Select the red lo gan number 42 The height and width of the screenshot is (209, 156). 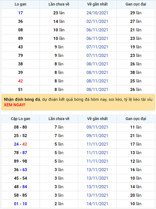click(x=20, y=81)
